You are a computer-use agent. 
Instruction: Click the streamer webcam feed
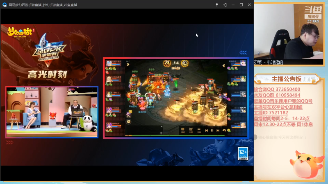289,31
